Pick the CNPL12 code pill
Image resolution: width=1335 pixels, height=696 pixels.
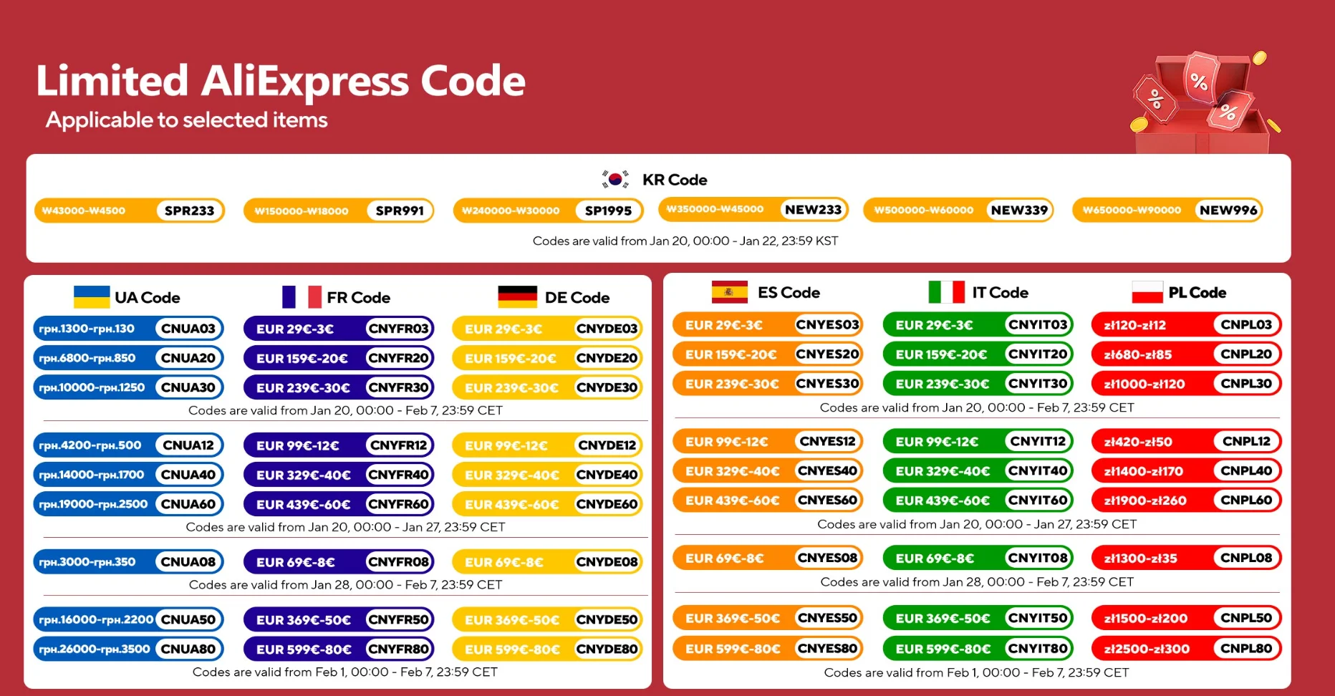coord(1187,442)
